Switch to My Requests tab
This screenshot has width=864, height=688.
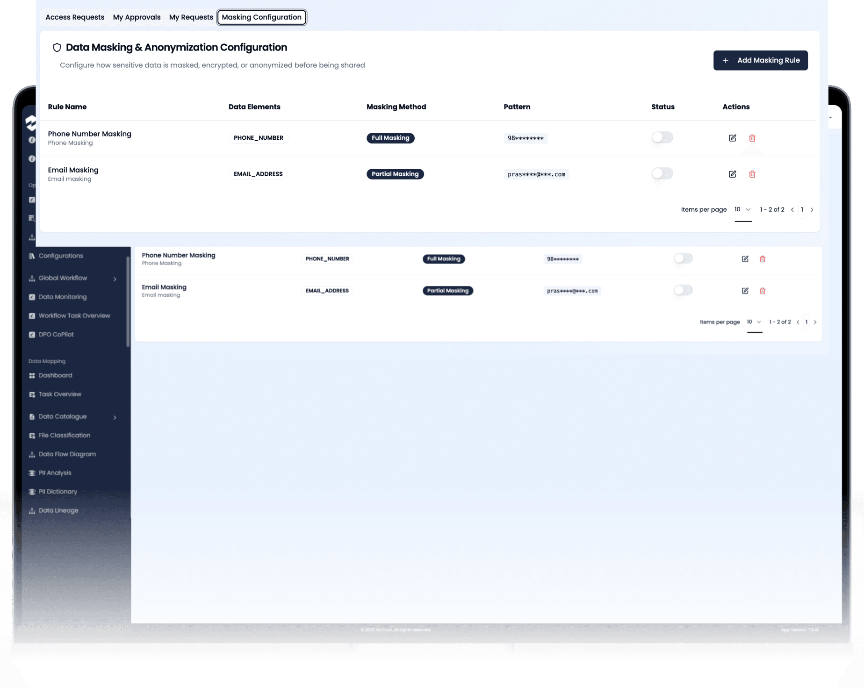point(191,17)
